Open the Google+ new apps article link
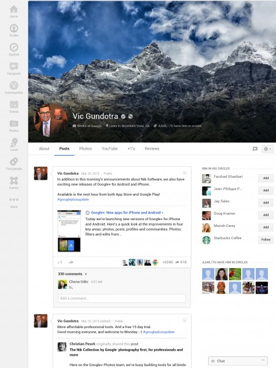Viewport: 276px width, 368px height. click(x=127, y=213)
